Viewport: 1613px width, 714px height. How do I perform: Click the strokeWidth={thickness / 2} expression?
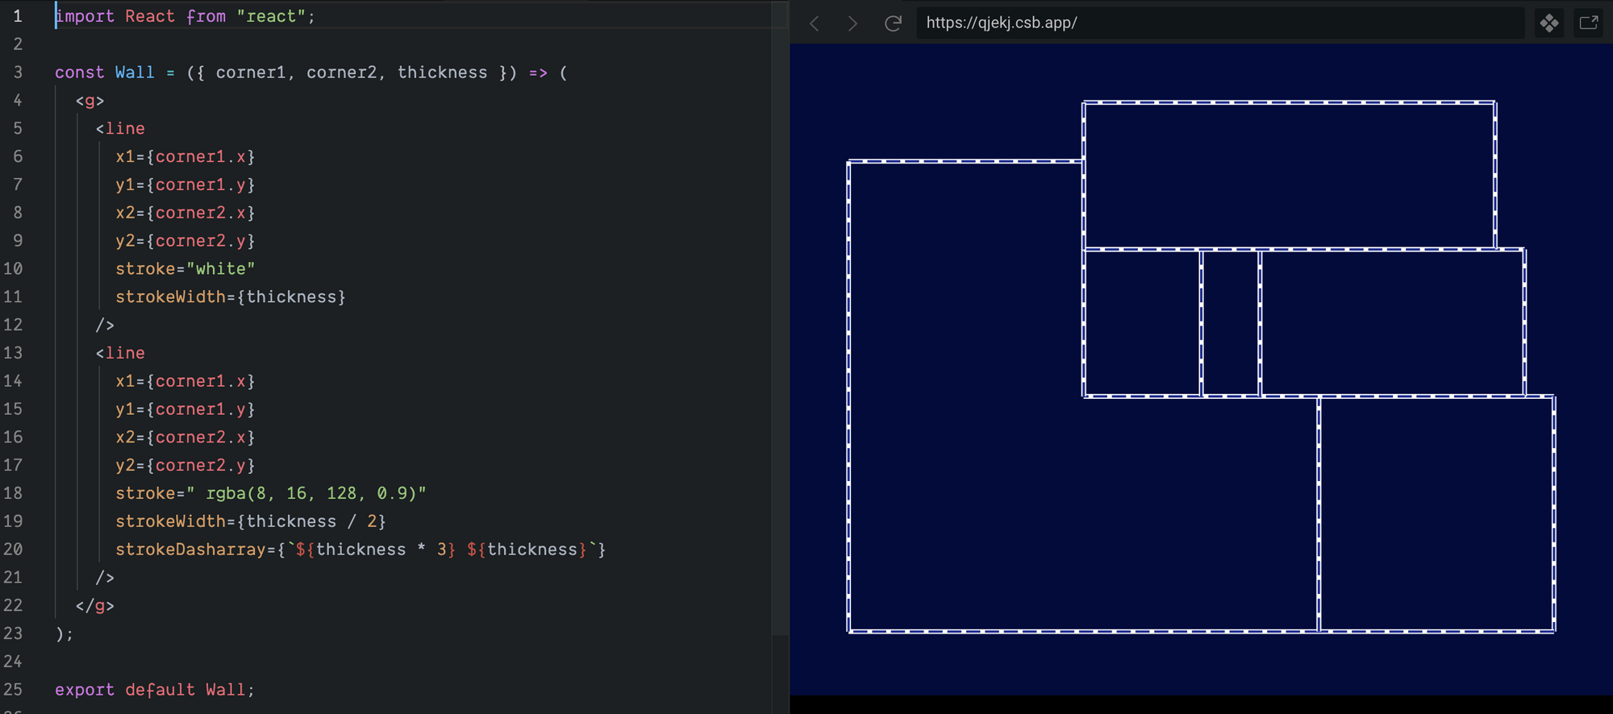tap(250, 521)
